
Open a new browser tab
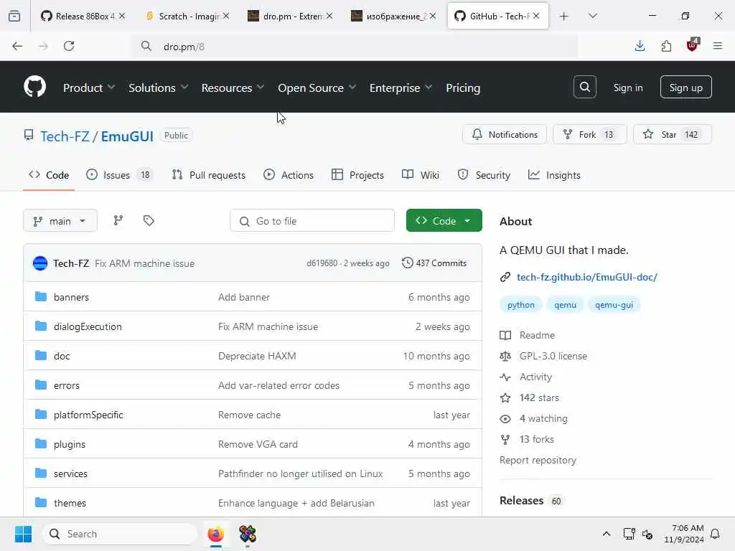(564, 16)
